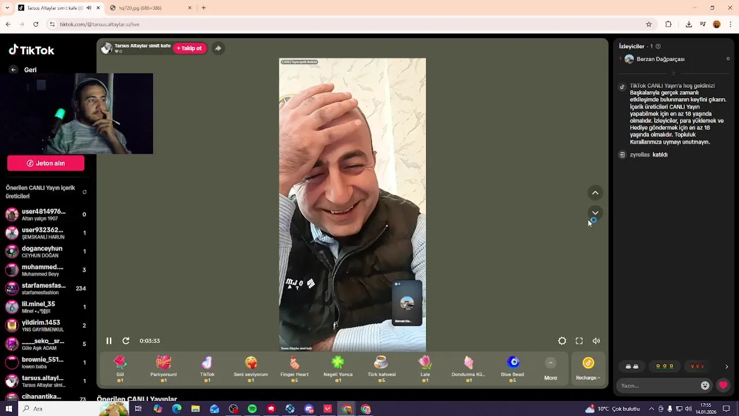Image resolution: width=739 pixels, height=416 pixels.
Task: Expand More gifts list
Action: (x=550, y=368)
